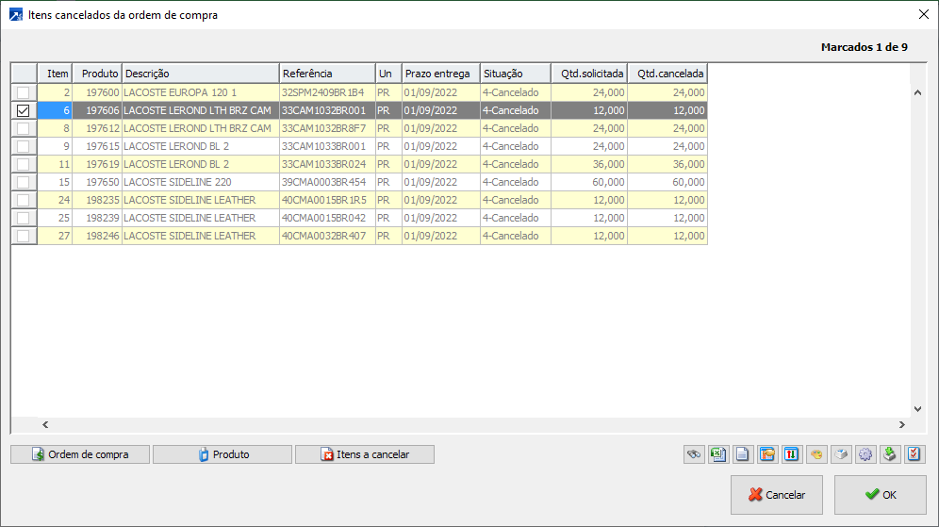Image resolution: width=939 pixels, height=527 pixels.
Task: Open the gear settings icon
Action: (x=865, y=454)
